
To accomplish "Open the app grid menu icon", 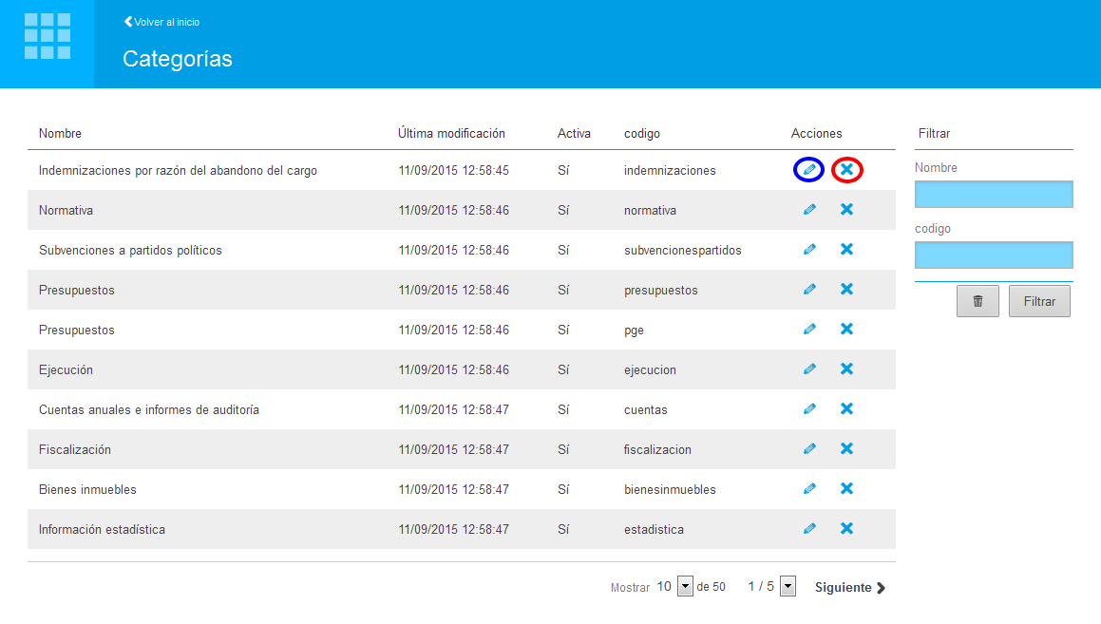I will tap(47, 37).
